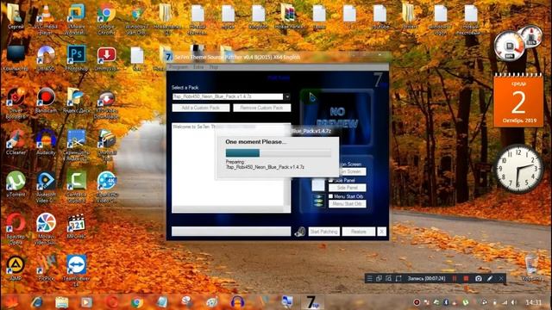
Task: Click the preparing progress bar
Action: tap(278, 152)
